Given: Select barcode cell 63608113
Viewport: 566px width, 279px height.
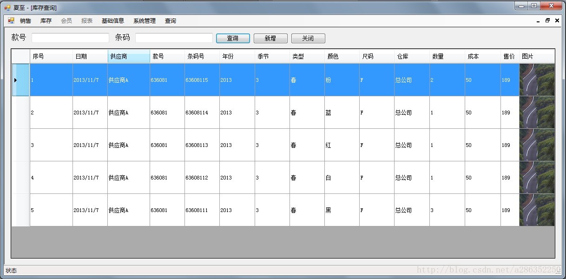Looking at the screenshot, I should (202, 145).
